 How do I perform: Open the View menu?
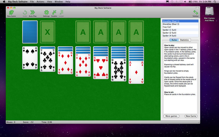click(50, 2)
